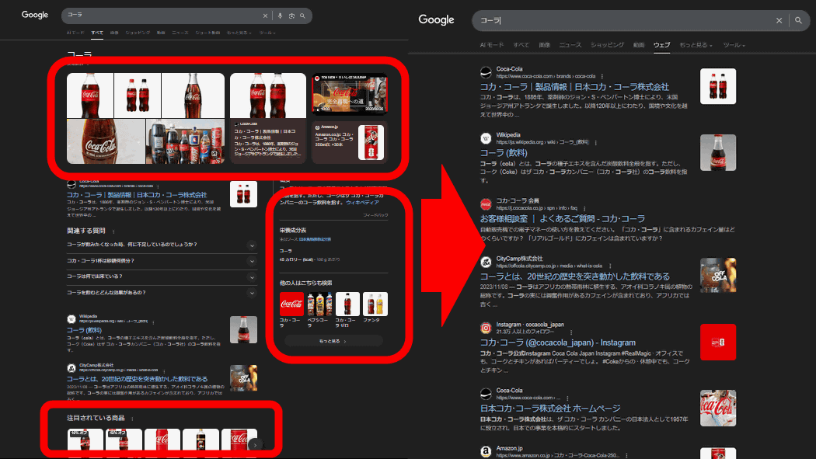This screenshot has height=459, width=816.
Task: Switch to the 画像 tab
Action: point(545,45)
